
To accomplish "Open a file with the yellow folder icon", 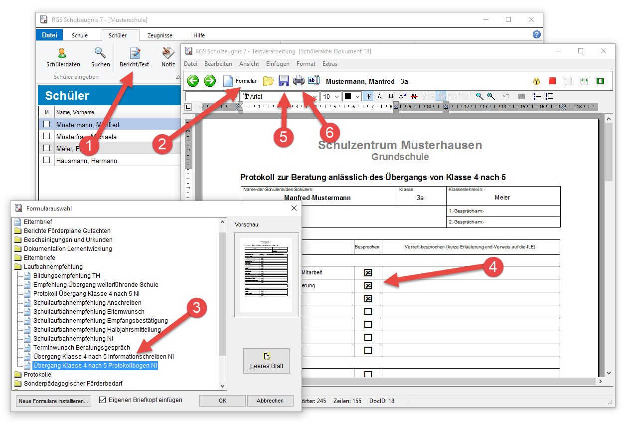I will tap(269, 81).
